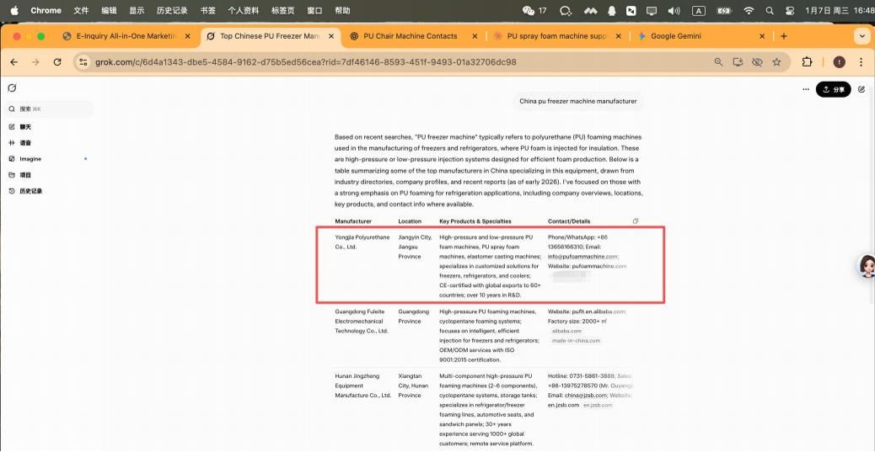Switch to Google Gemini tab
The image size is (875, 452).
676,36
